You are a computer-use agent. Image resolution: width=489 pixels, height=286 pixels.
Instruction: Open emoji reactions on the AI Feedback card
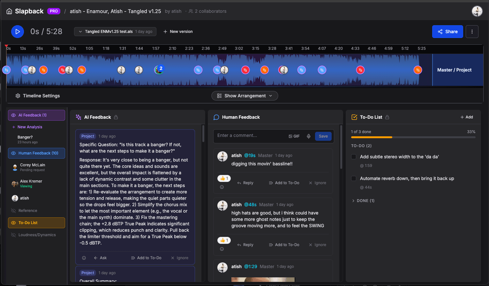84,258
